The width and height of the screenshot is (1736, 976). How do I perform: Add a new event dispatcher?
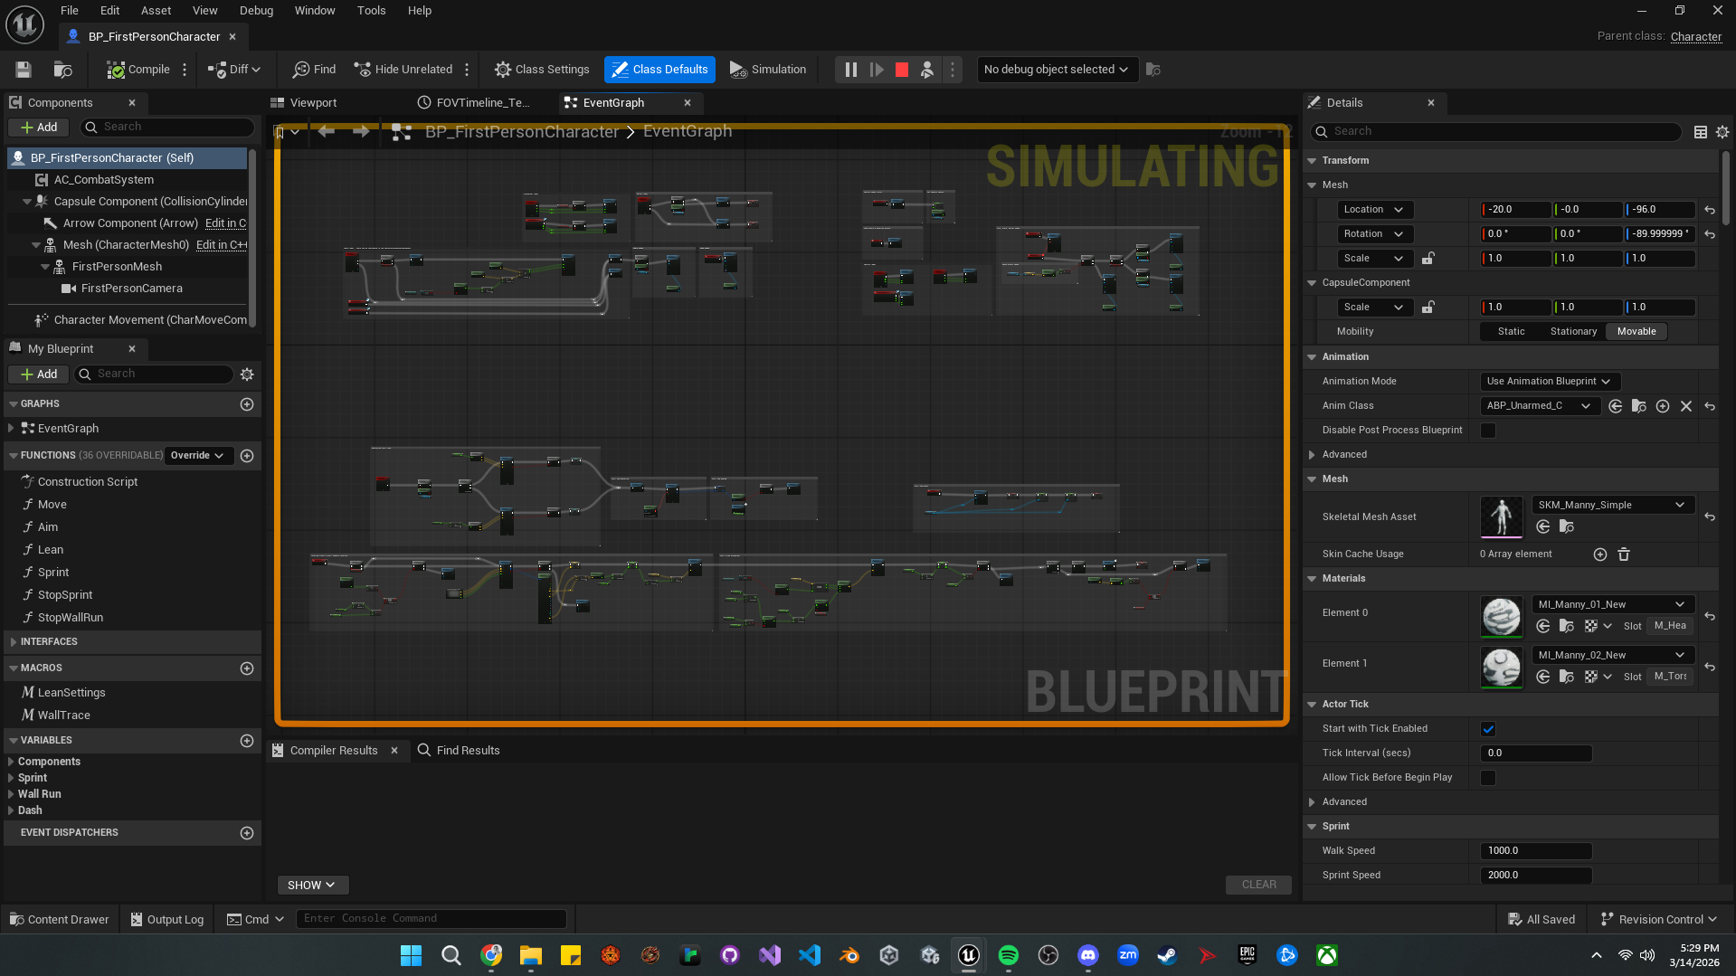pos(247,833)
